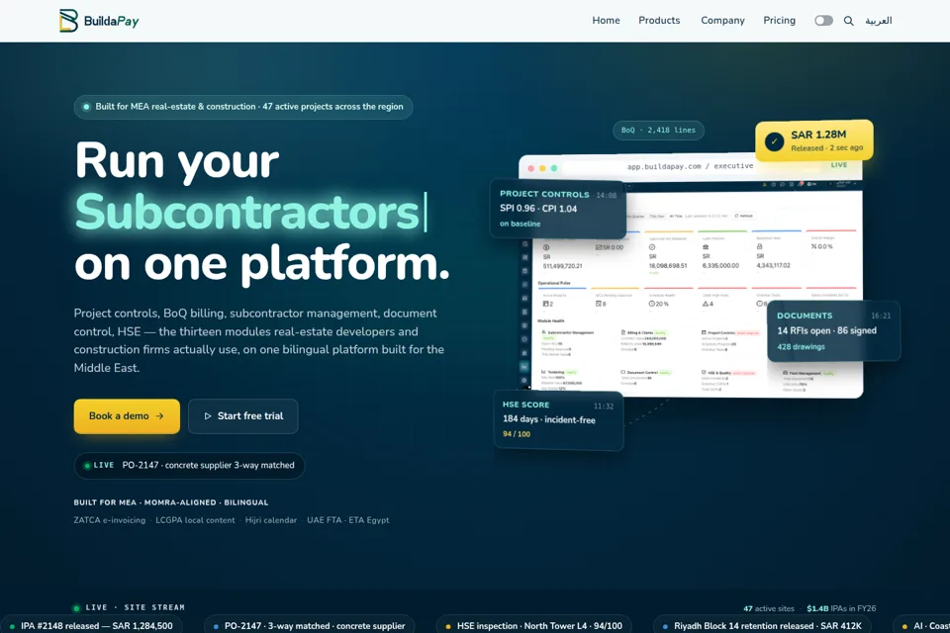
Task: Click the LCGPA local content label
Action: 195,520
